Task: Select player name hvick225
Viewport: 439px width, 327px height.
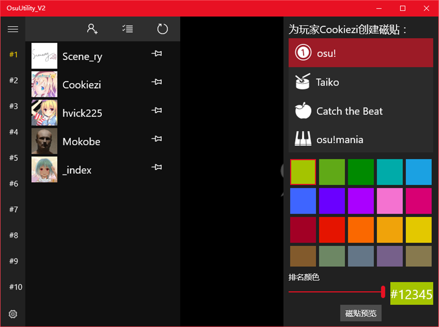Action: tap(82, 113)
